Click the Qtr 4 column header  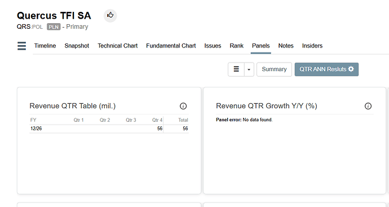pyautogui.click(x=157, y=120)
